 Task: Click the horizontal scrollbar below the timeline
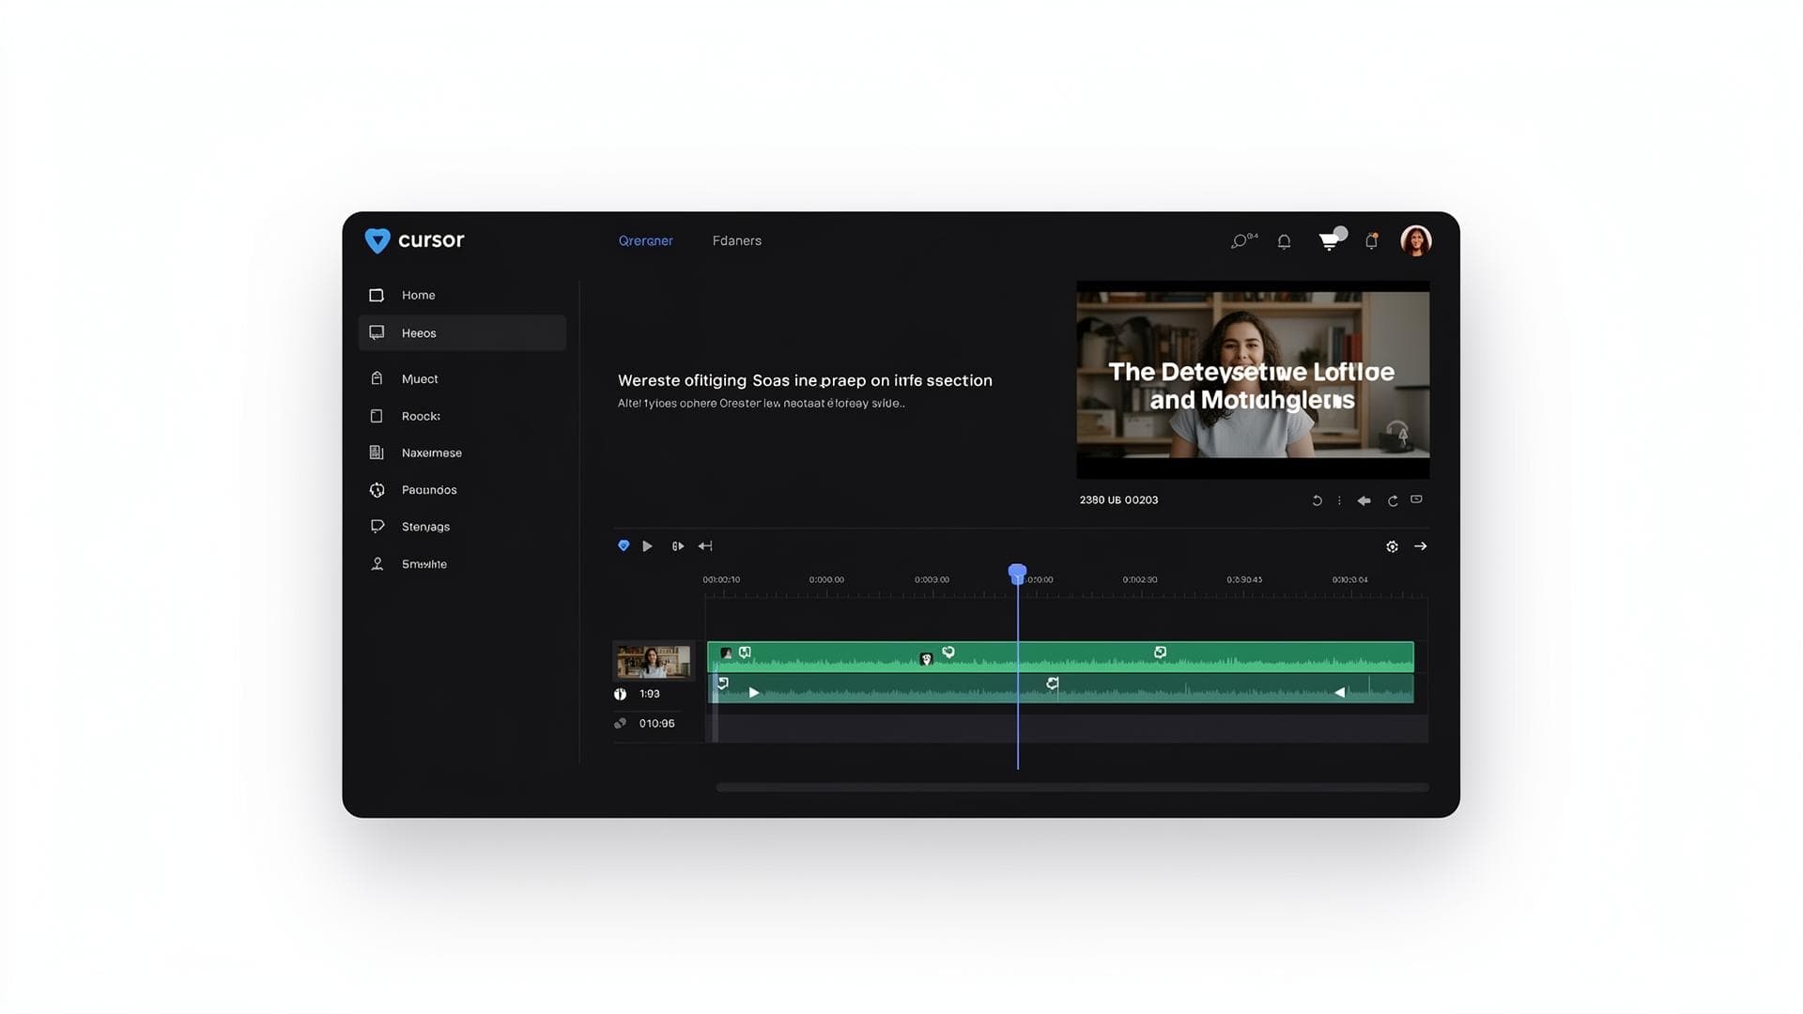point(1071,787)
